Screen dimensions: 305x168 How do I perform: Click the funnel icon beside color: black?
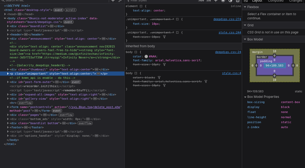point(159,77)
